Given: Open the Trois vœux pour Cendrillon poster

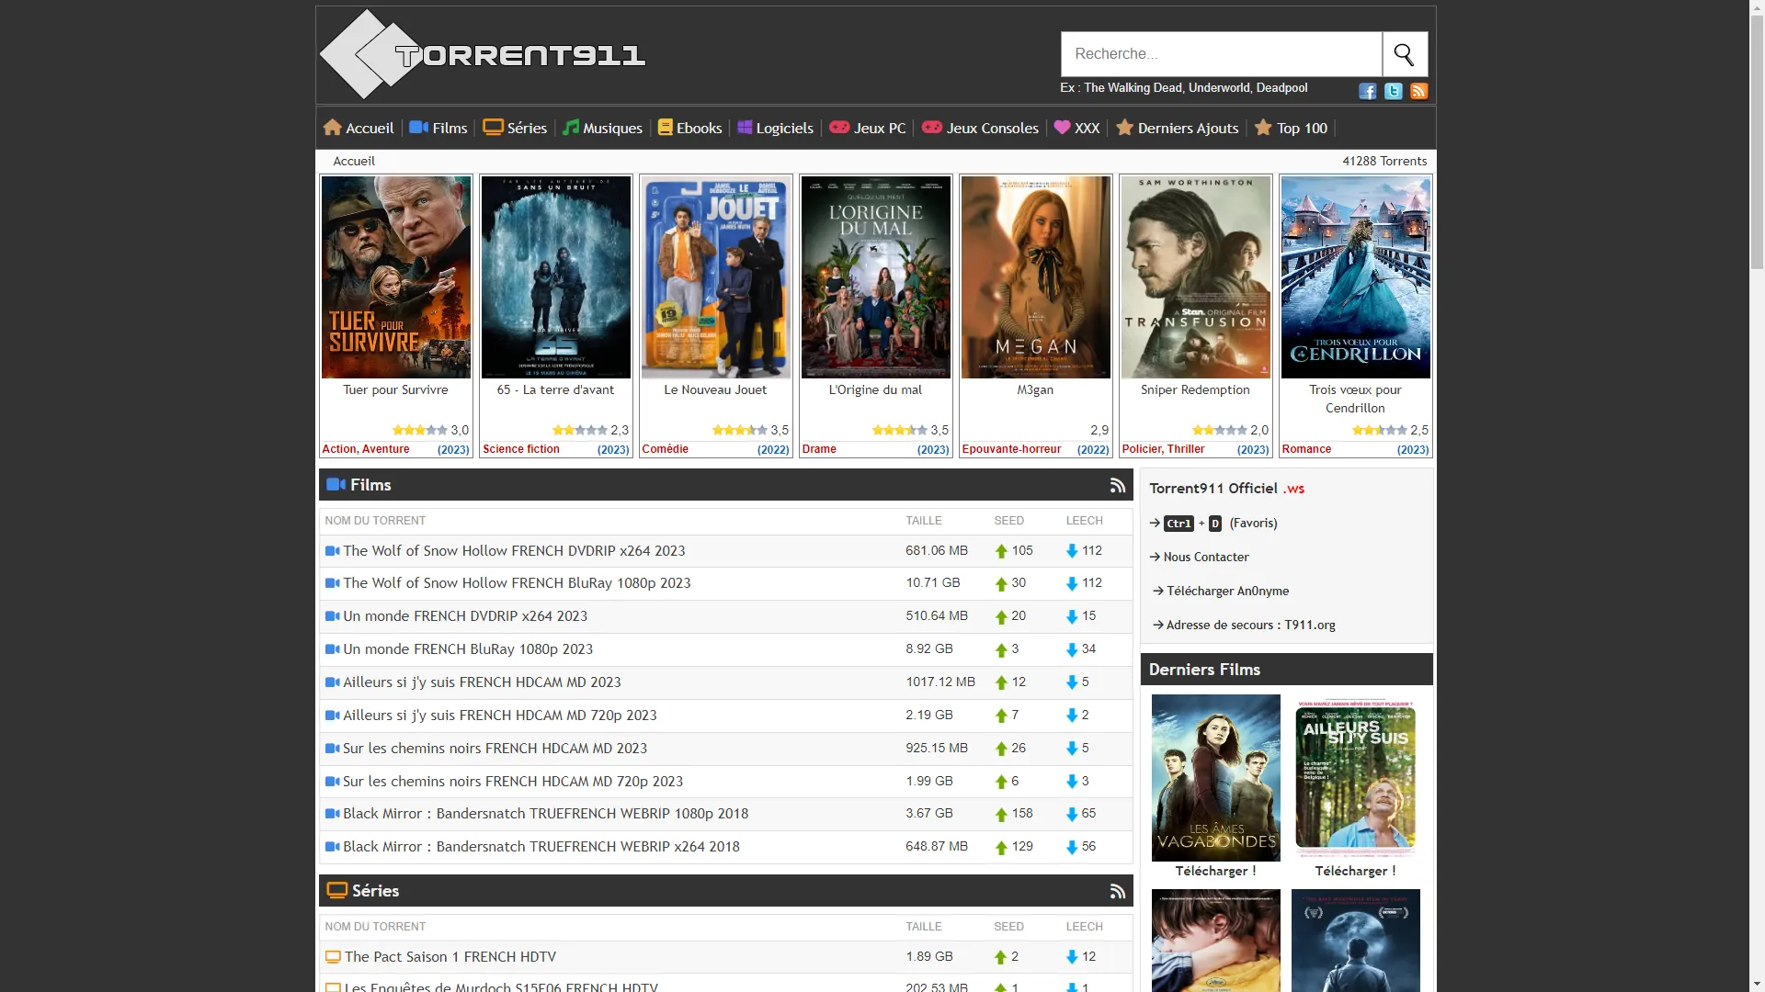Looking at the screenshot, I should click(x=1356, y=277).
